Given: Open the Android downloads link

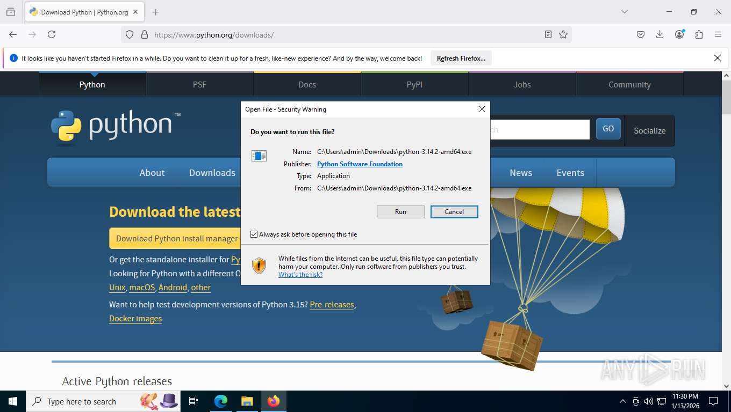Looking at the screenshot, I should [173, 288].
